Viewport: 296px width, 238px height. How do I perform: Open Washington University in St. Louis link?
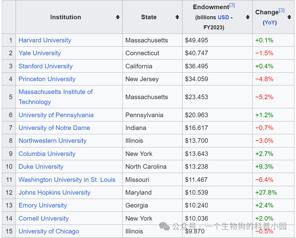coord(67,180)
